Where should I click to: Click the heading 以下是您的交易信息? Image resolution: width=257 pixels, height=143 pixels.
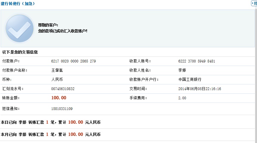pos(20,52)
